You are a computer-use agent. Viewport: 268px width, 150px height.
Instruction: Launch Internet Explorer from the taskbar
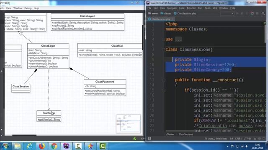click(30, 146)
